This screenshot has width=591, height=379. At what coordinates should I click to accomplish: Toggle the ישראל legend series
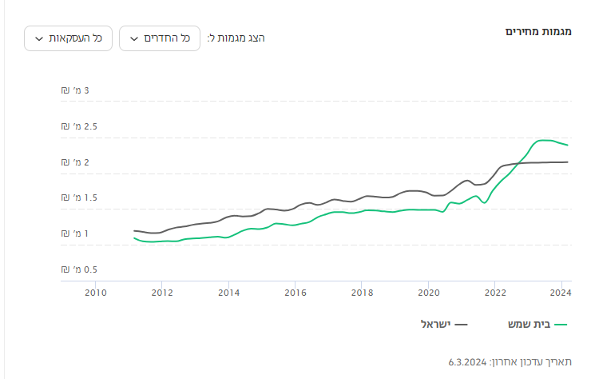point(435,325)
